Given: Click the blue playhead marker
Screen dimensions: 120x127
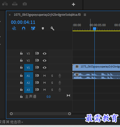Looking at the screenshot, I should pos(94,29).
